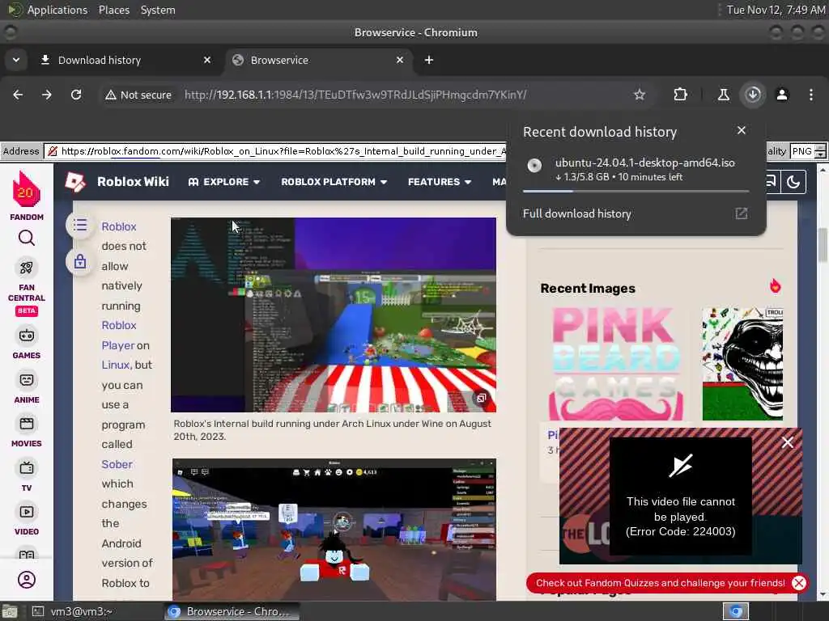The width and height of the screenshot is (829, 621).
Task: Open TV in the Fandom sidebar
Action: tap(27, 475)
